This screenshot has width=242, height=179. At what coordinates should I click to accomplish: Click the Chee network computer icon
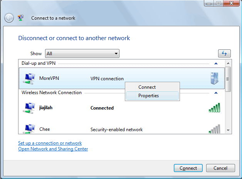(x=29, y=129)
